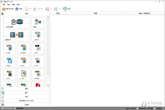Choose the convert to WMV tile
This screenshot has height=110, width=165.
point(38,74)
